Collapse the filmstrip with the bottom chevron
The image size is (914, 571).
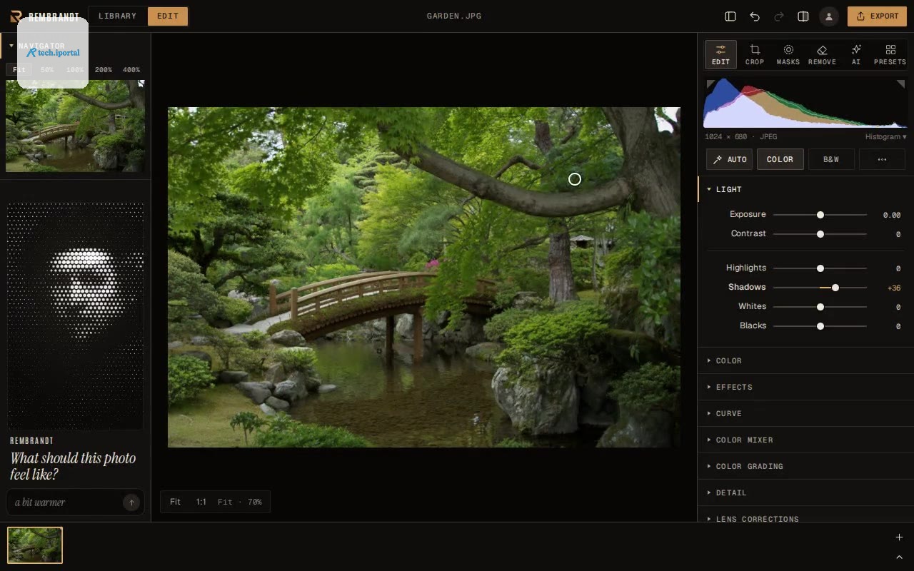click(x=899, y=557)
